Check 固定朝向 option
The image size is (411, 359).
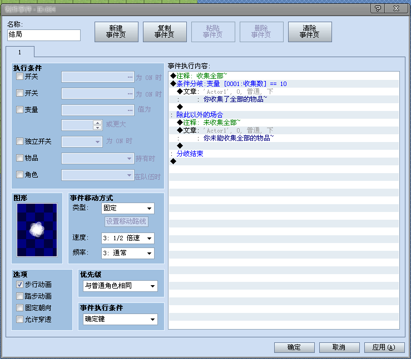tap(19, 307)
